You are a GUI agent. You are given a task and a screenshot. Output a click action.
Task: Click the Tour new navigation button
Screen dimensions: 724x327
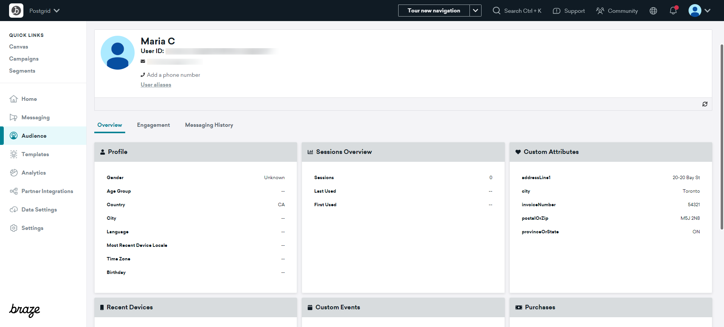pyautogui.click(x=434, y=11)
